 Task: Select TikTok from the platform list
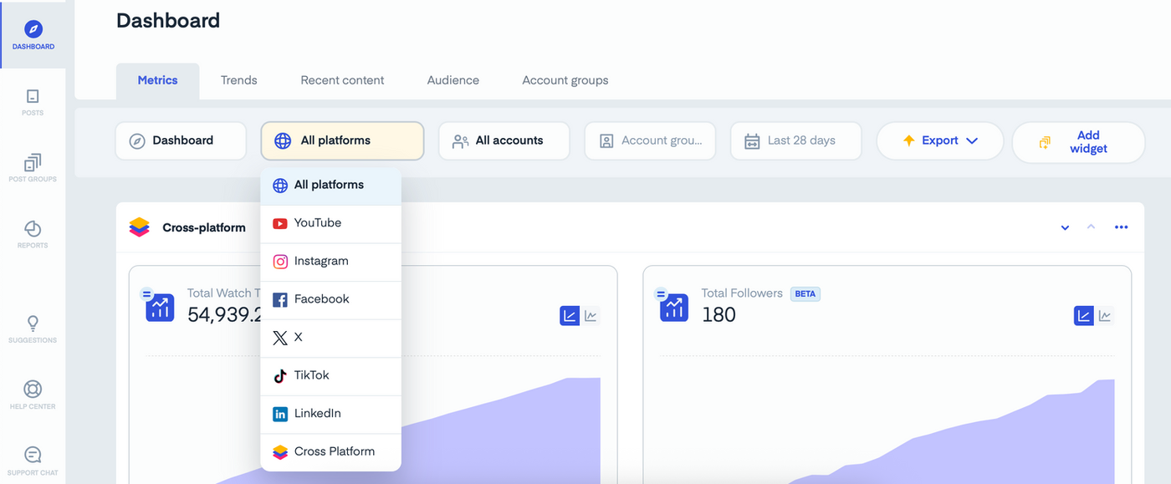[331, 376]
